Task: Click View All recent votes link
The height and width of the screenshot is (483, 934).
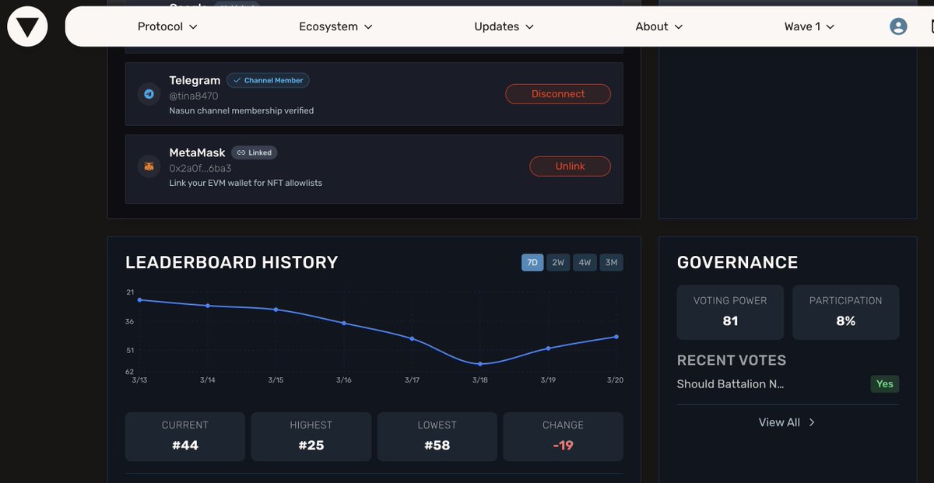Action: tap(787, 422)
